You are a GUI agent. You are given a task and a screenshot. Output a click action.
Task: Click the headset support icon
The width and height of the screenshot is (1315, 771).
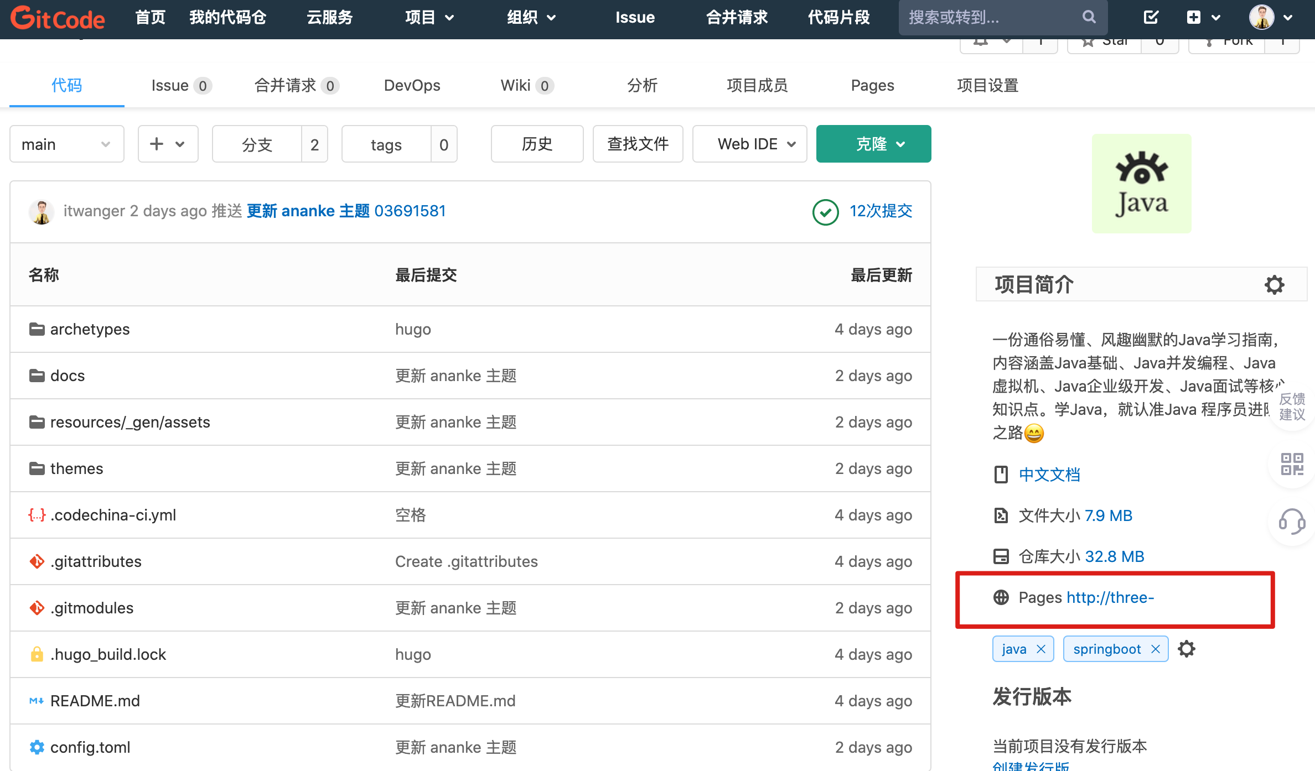click(x=1292, y=521)
